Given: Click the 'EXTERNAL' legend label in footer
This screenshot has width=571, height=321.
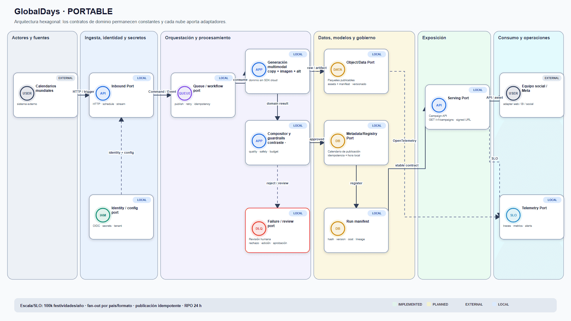Looking at the screenshot, I should point(474,304).
